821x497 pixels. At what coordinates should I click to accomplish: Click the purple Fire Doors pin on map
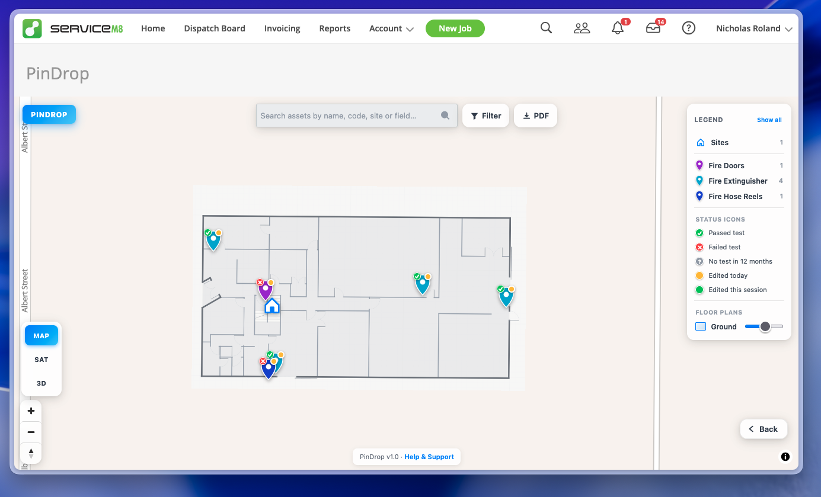point(265,290)
